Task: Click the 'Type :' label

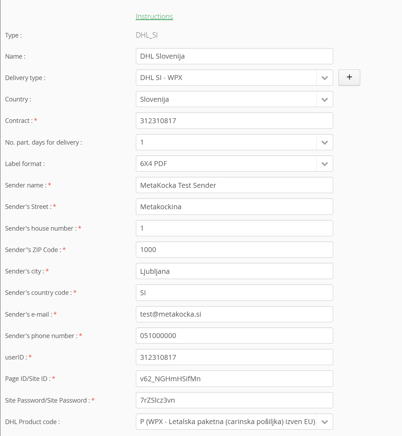Action: [13, 35]
